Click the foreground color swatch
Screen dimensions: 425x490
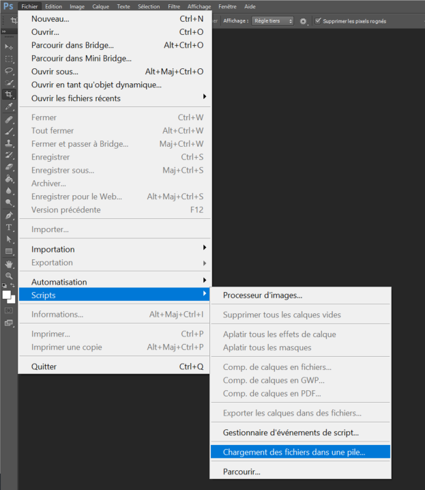[6, 295]
